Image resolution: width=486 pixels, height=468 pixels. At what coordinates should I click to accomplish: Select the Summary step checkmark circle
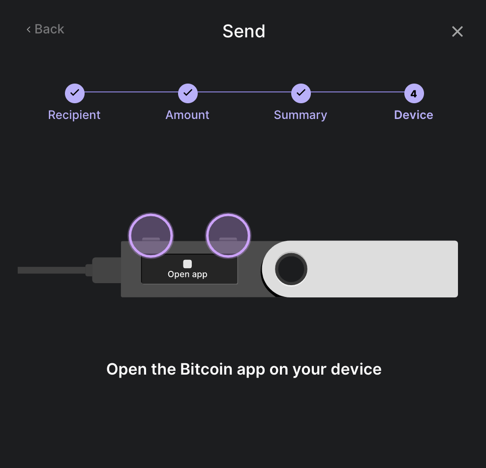[x=301, y=93]
